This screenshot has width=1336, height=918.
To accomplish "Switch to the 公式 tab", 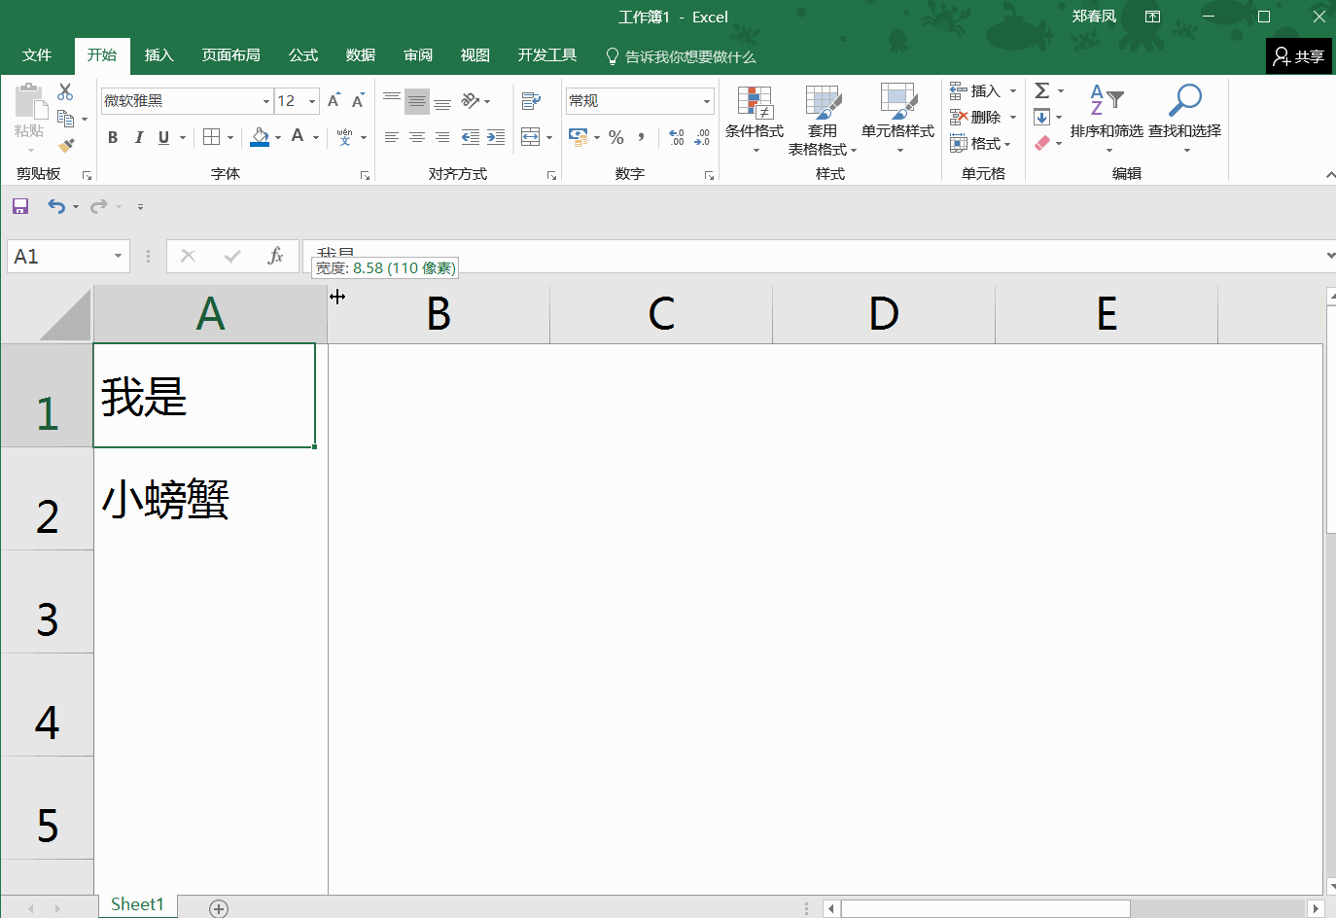I will [x=303, y=55].
